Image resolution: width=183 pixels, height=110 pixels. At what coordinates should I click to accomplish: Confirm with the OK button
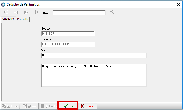point(68,106)
